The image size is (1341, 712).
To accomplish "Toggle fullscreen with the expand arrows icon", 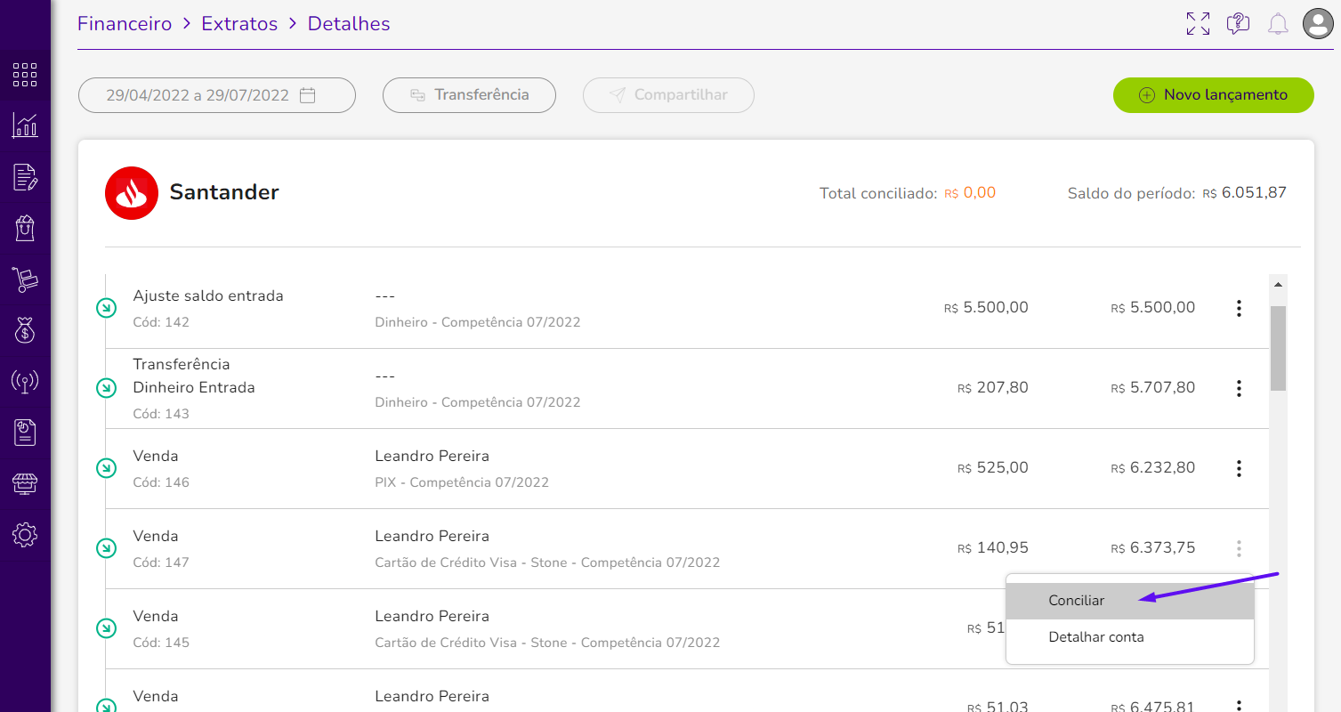I will point(1198,23).
